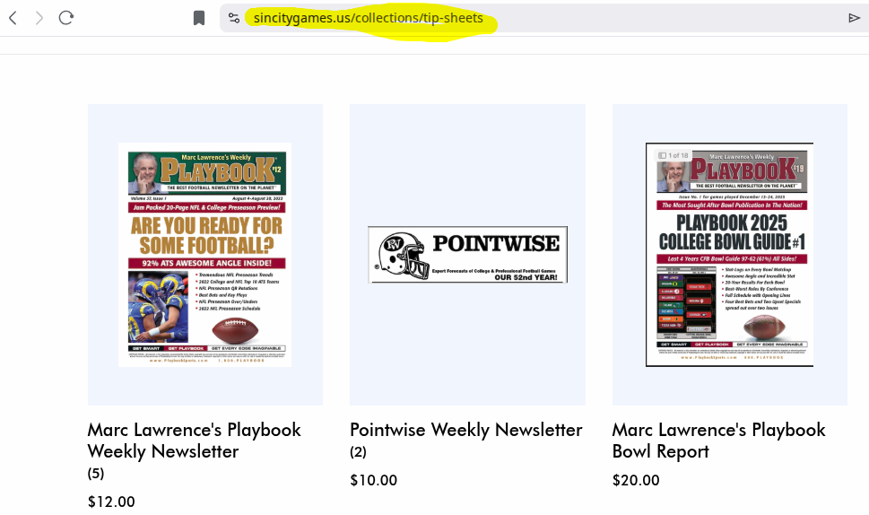Click the '1 of 18' page indicator
The width and height of the screenshot is (869, 515).
(x=674, y=155)
